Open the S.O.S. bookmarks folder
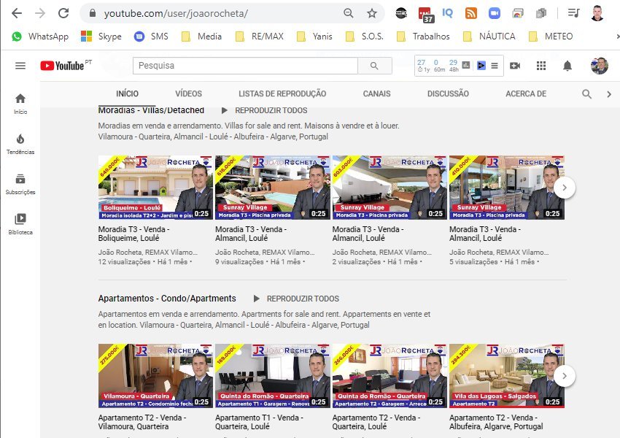Image resolution: width=620 pixels, height=438 pixels. (364, 36)
